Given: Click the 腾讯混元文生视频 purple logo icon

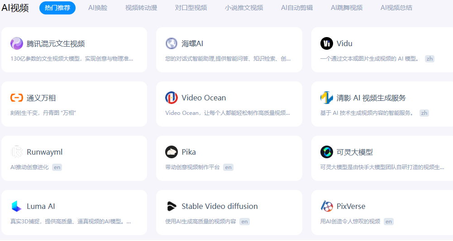Looking at the screenshot, I should coord(17,43).
